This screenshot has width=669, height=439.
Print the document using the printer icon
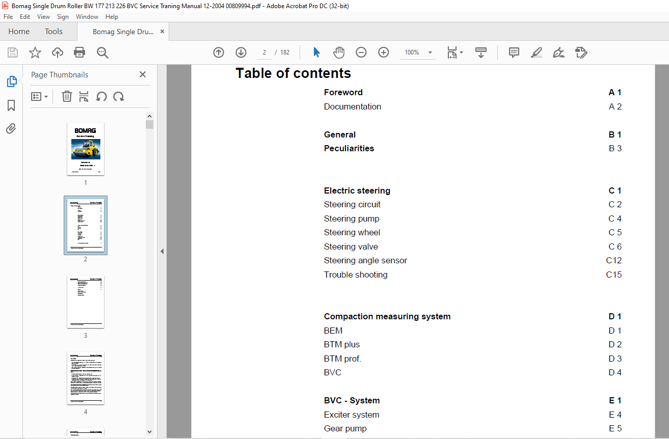pos(79,52)
